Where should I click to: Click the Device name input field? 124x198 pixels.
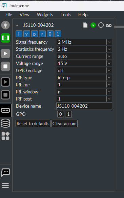point(84,106)
